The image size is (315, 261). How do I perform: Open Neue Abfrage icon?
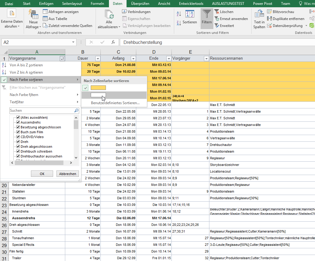tap(33, 15)
